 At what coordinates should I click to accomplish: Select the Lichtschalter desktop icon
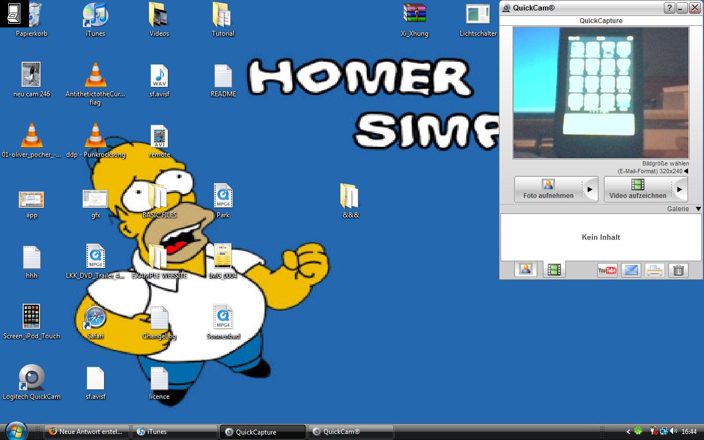tap(478, 19)
